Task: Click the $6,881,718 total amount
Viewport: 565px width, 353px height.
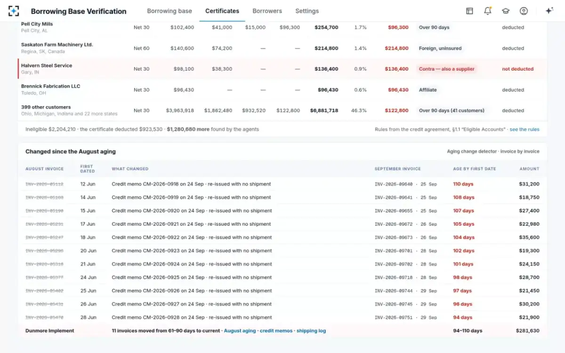Action: (324, 111)
